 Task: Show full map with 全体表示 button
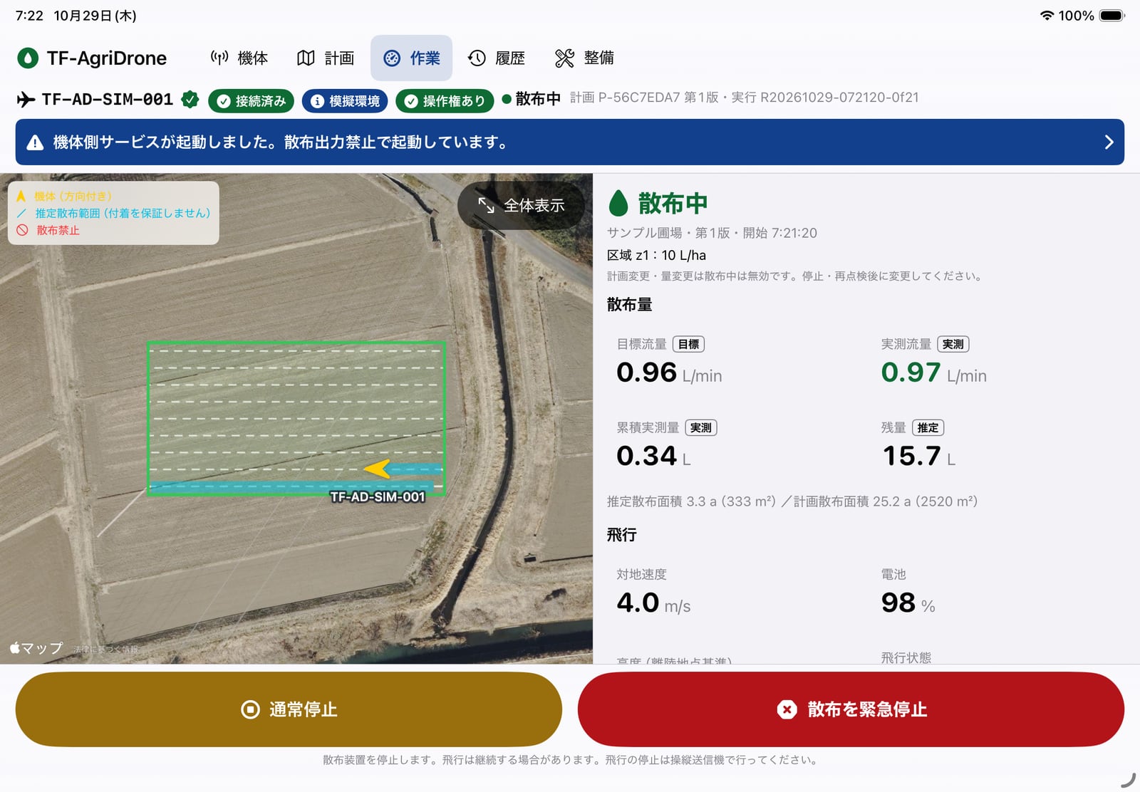click(x=522, y=205)
